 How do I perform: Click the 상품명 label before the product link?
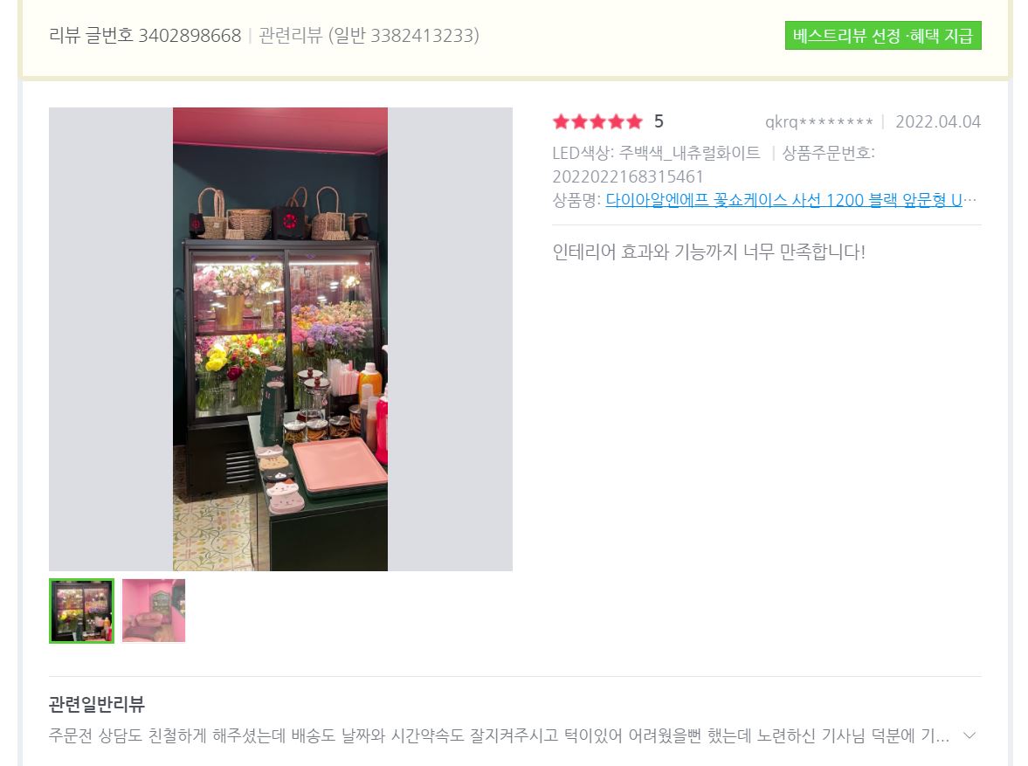click(x=576, y=200)
